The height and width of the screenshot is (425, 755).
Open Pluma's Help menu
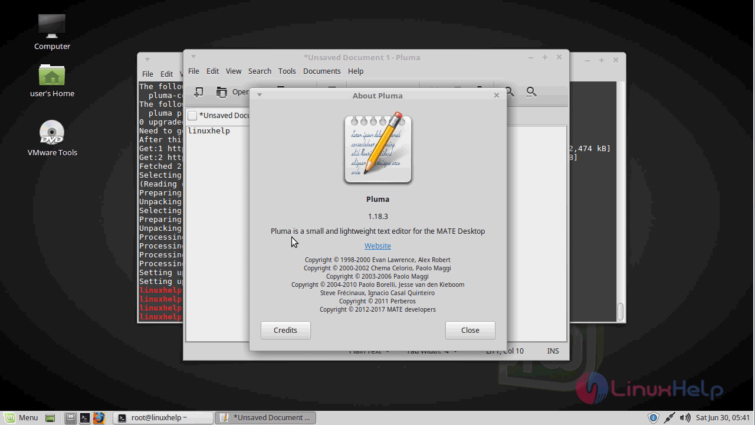pos(356,71)
